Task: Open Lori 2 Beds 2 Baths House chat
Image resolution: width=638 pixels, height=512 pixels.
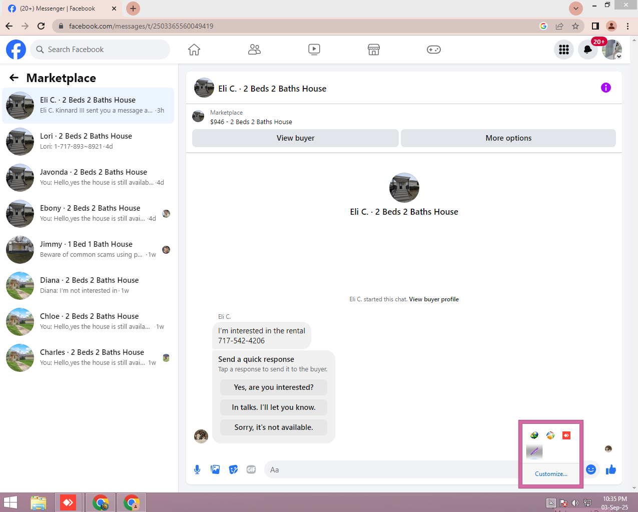Action: [88, 142]
